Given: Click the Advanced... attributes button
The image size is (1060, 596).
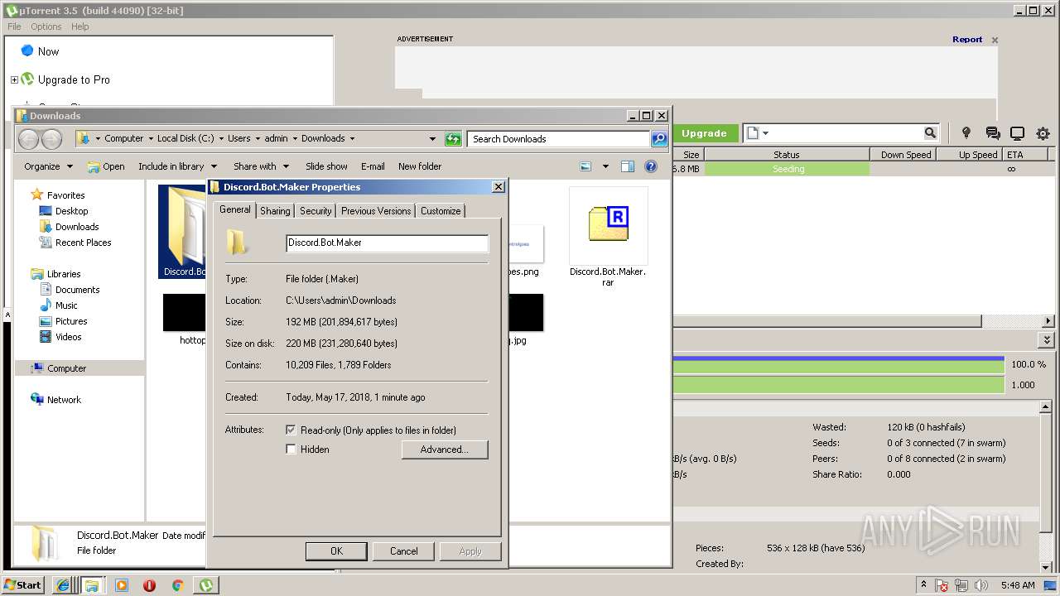Looking at the screenshot, I should coord(445,449).
